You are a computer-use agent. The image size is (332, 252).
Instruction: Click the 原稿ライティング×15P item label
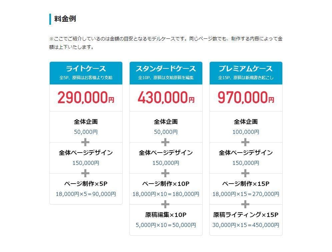pyautogui.click(x=246, y=215)
